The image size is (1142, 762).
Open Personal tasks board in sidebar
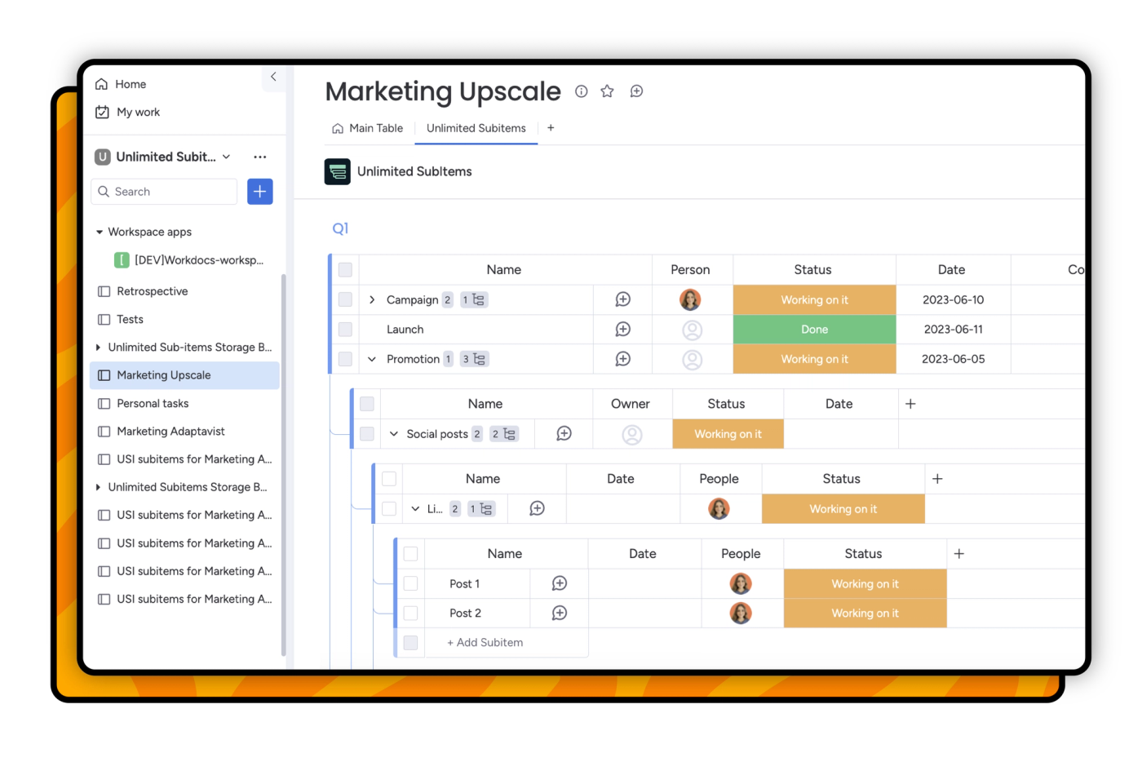pyautogui.click(x=153, y=403)
